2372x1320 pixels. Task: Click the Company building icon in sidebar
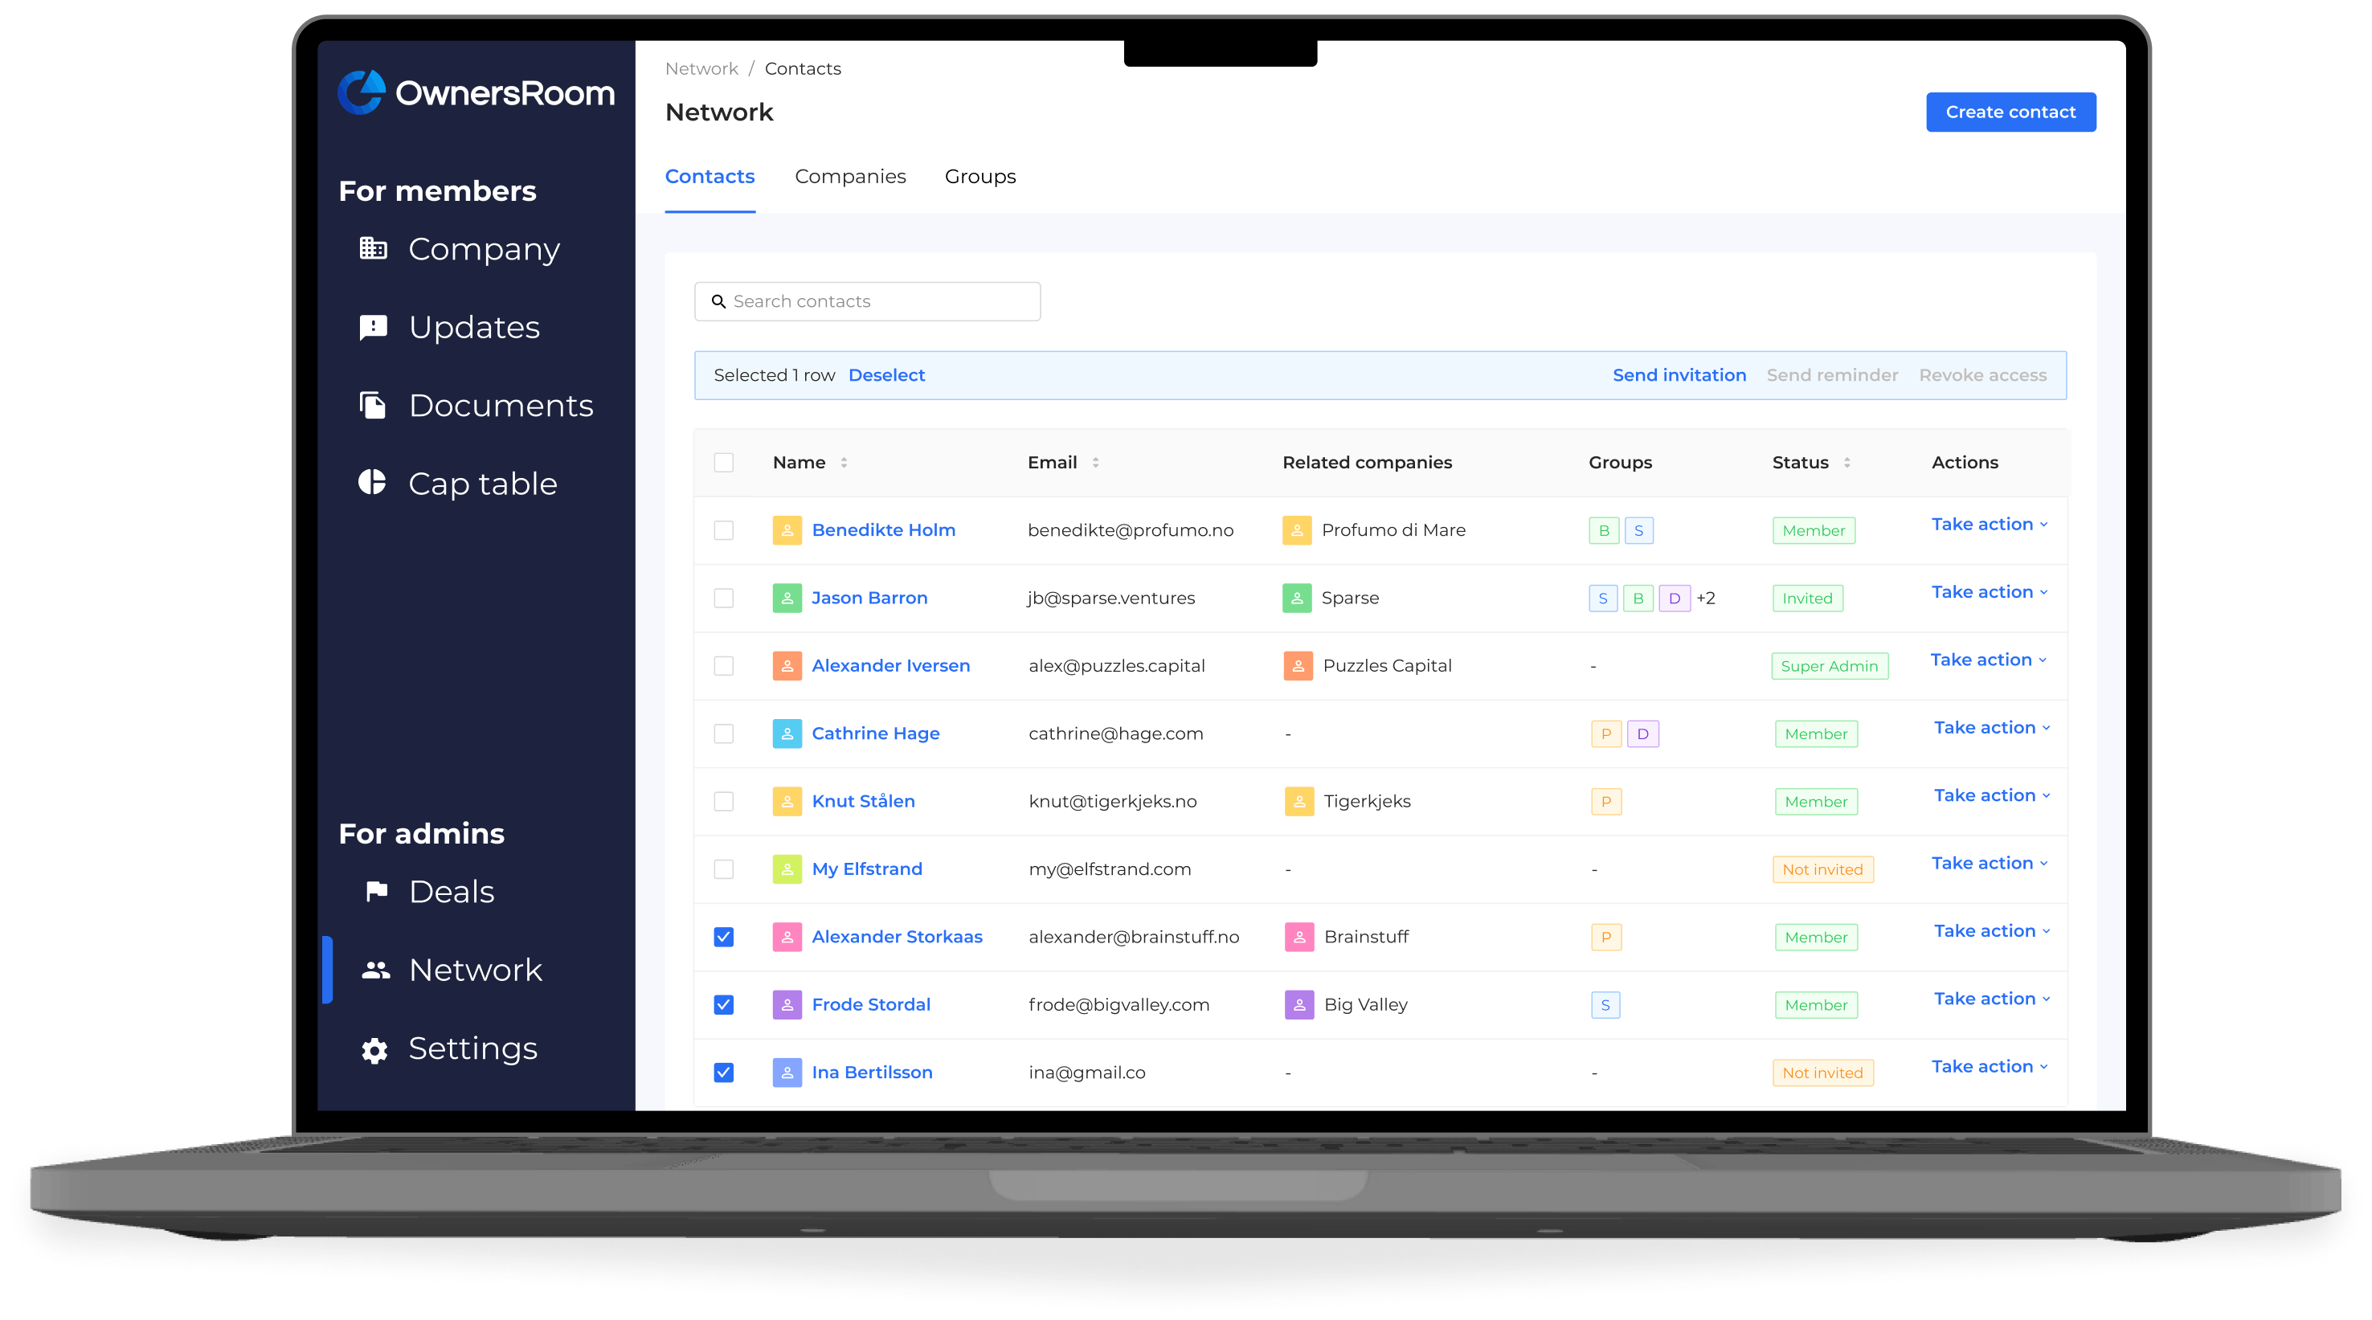[x=373, y=248]
